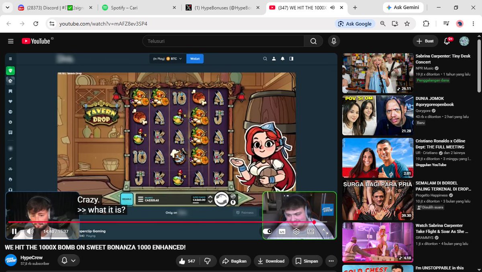
Task: Like the video with 547 likes
Action: pos(188,261)
